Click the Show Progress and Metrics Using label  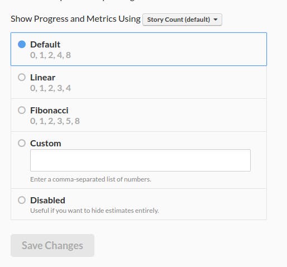tap(75, 19)
